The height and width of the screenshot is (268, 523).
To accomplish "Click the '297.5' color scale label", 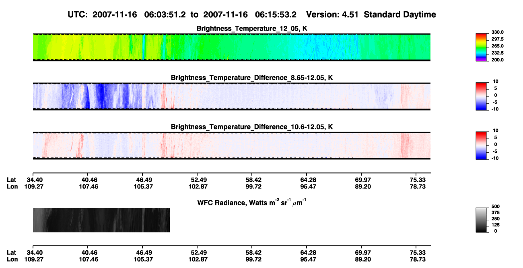I will (498, 39).
